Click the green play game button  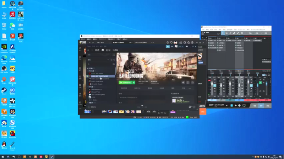pos(125,82)
